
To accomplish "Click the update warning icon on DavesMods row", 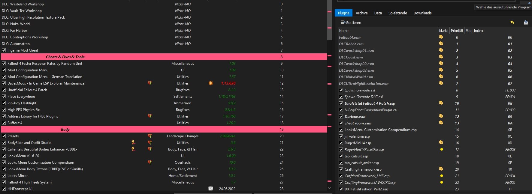I will pos(211,83).
